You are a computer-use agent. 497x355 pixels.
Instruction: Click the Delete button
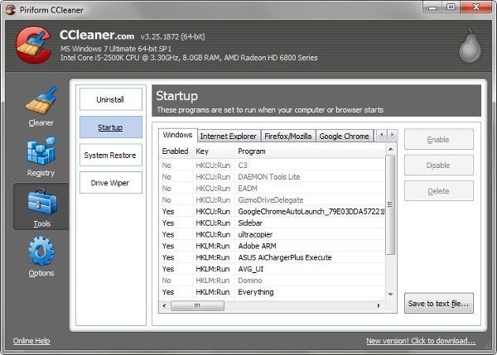click(439, 191)
